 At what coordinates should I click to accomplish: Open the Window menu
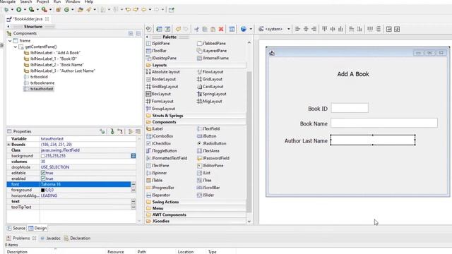(73, 1)
